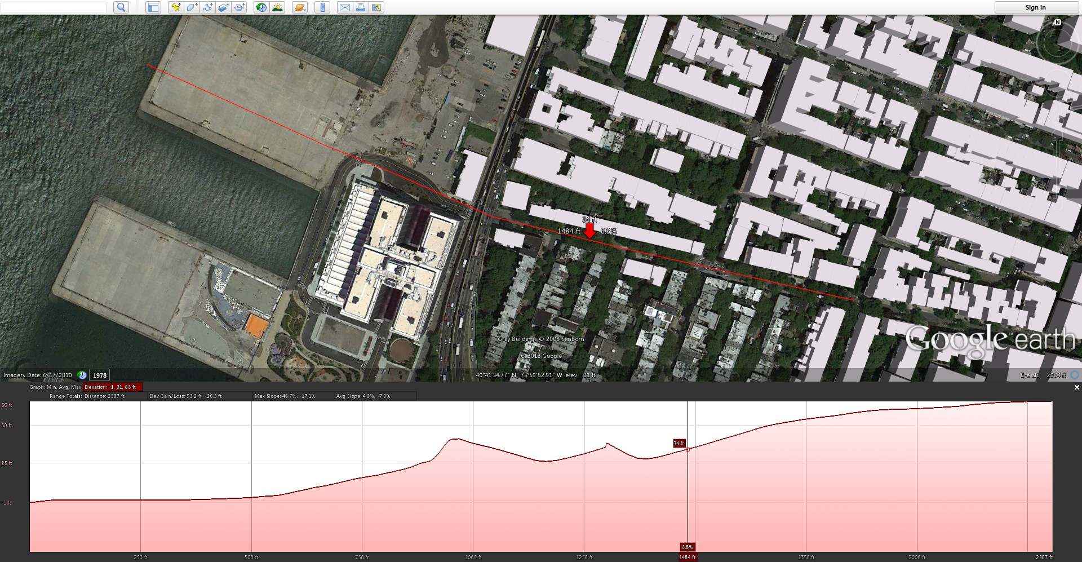Click the Avg Slope statistic

(x=363, y=396)
